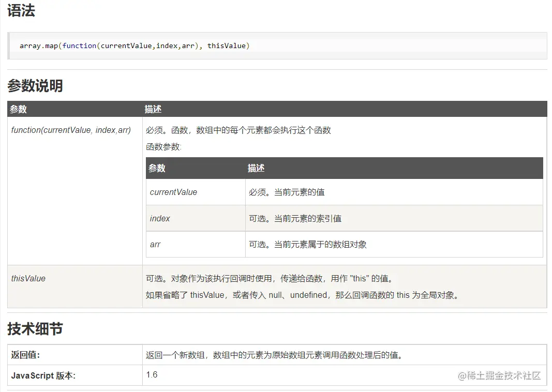Viewport: 552px width, 392px height.
Task: Select the function(currentValue, index,arr) parameter cell
Action: coord(74,191)
